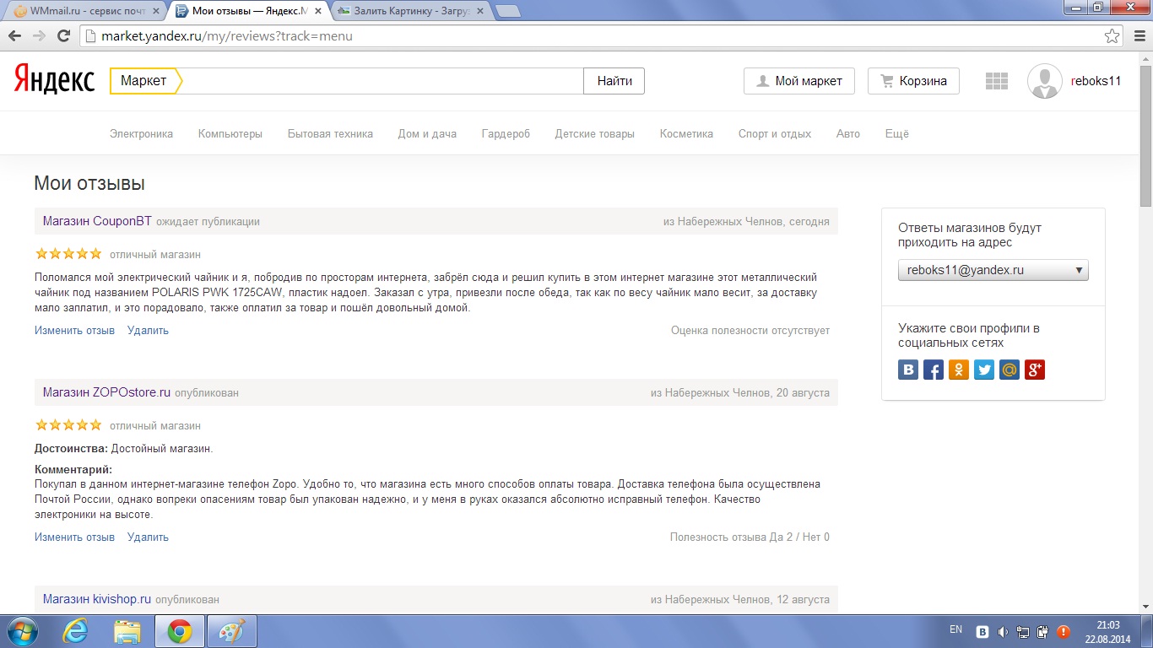Click the Найти search button

coord(614,81)
